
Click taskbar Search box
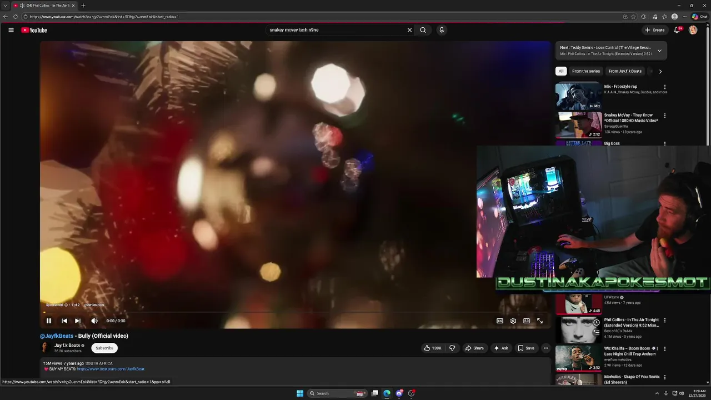tap(337, 393)
